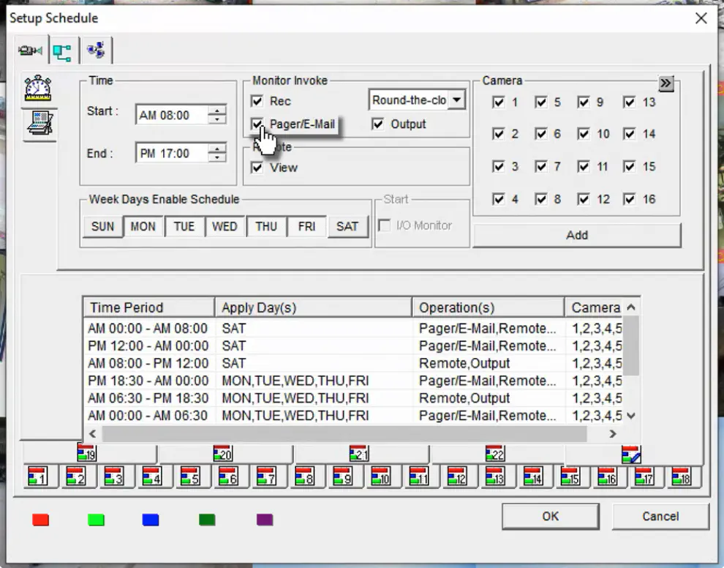Click the Add button
Screen dimensions: 724x568
577,235
